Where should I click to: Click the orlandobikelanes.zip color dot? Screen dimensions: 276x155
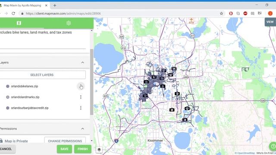point(8,86)
